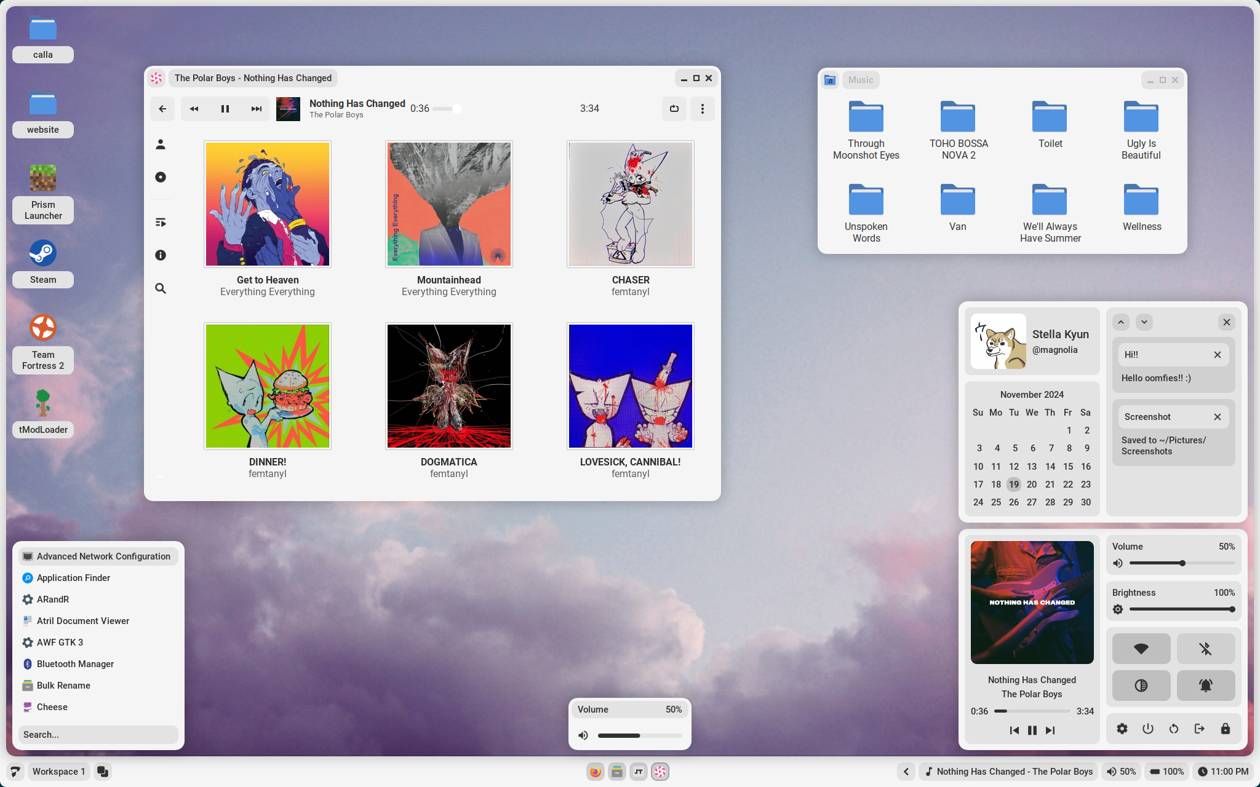Toggle do-not-disturb bell button
Screen dimensions: 1260x787
[x=1205, y=686]
